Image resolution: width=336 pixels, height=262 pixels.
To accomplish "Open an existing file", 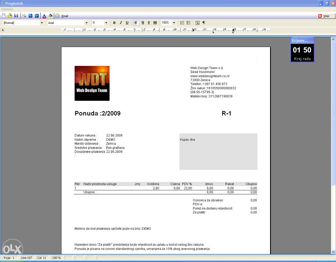I will (x=10, y=16).
